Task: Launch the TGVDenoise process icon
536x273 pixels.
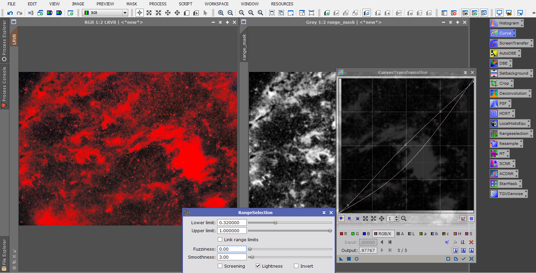Action: coord(509,194)
